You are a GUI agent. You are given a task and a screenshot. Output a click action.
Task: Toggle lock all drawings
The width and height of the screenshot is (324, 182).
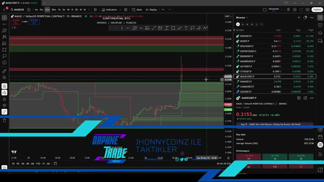[x=4, y=99]
